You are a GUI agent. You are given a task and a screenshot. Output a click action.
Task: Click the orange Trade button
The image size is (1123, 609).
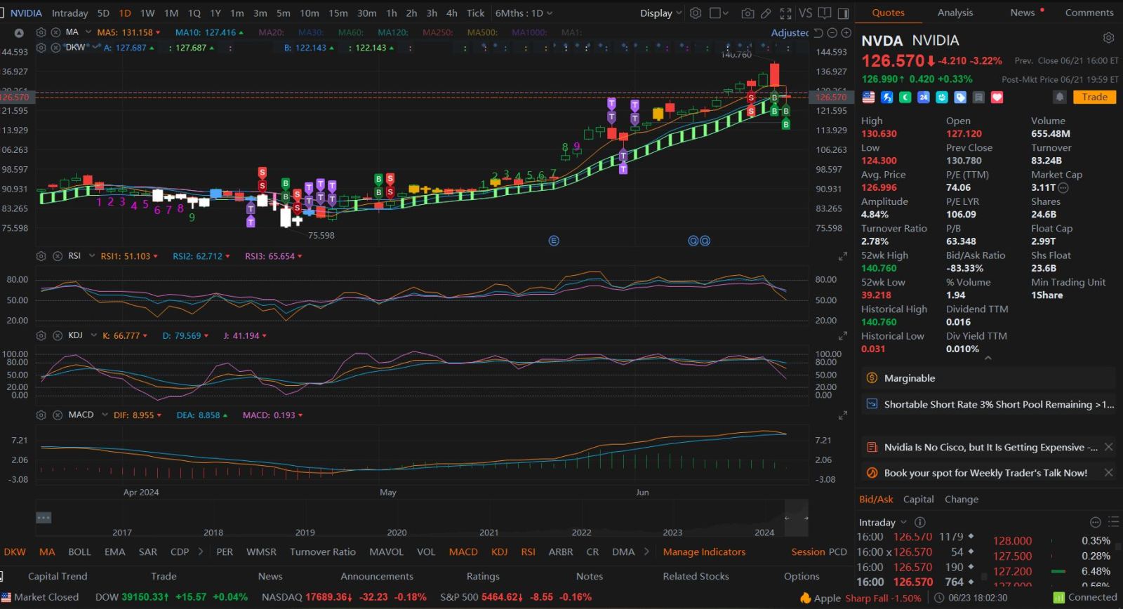click(1094, 98)
